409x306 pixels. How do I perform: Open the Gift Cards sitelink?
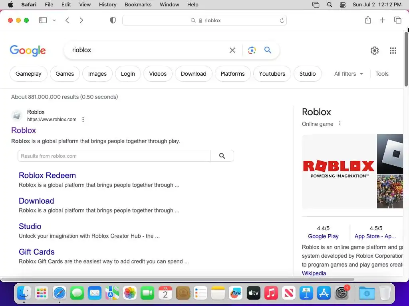point(36,252)
